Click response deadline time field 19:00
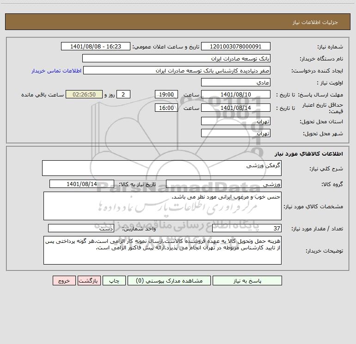The image size is (356, 344). click(x=166, y=94)
